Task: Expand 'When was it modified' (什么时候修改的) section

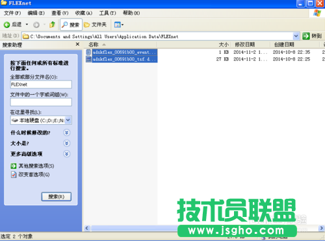Action: (67, 133)
